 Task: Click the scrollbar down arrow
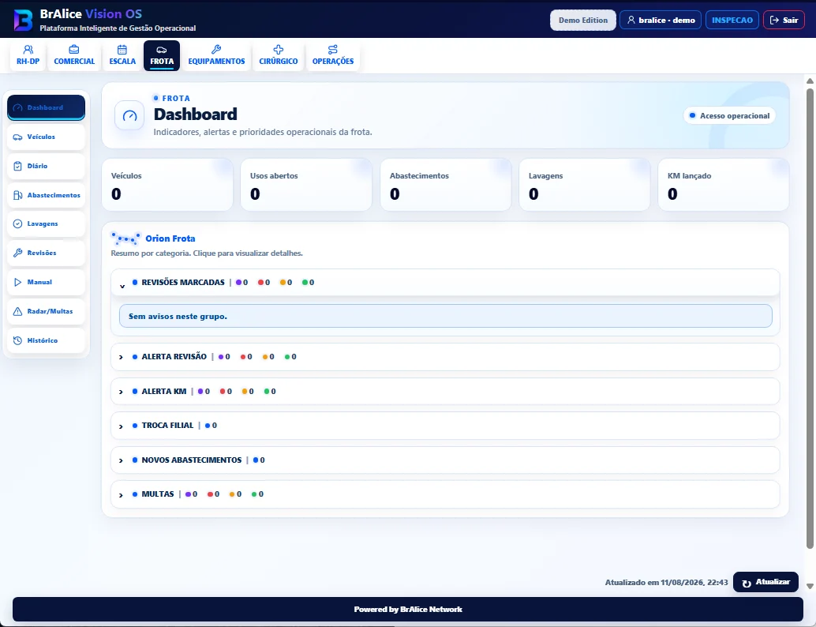click(x=810, y=587)
